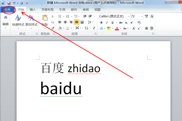The width and height of the screenshot is (182, 121).
Task: Open the font name dropdown arrow
Action: (x=129, y=16)
